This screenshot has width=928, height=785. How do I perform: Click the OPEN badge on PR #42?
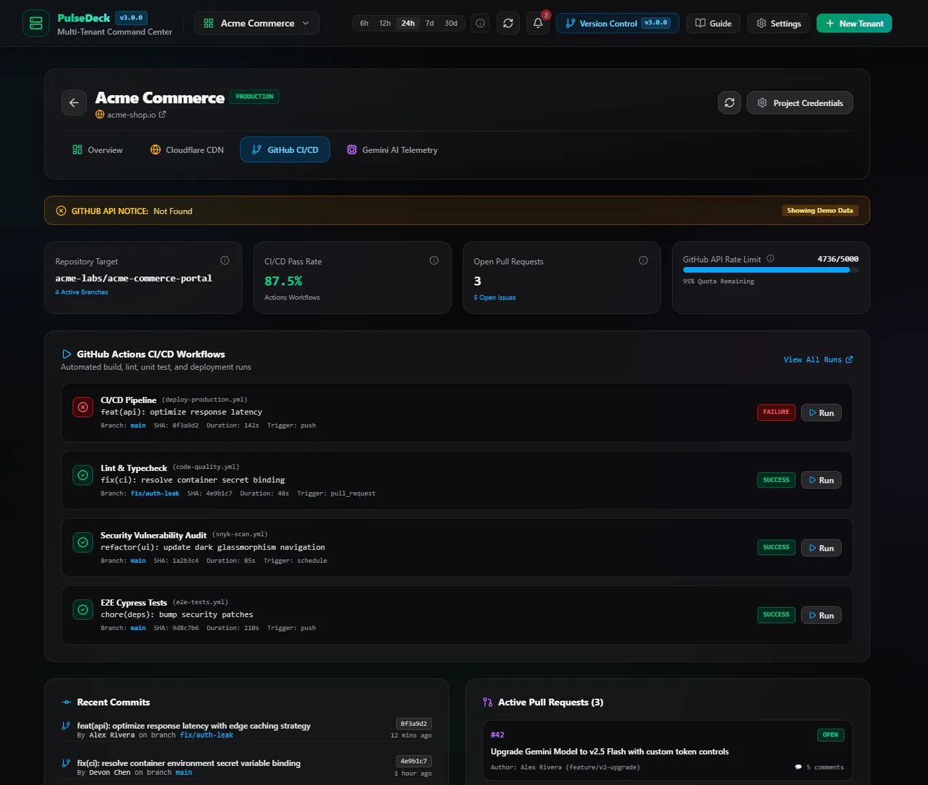click(830, 735)
